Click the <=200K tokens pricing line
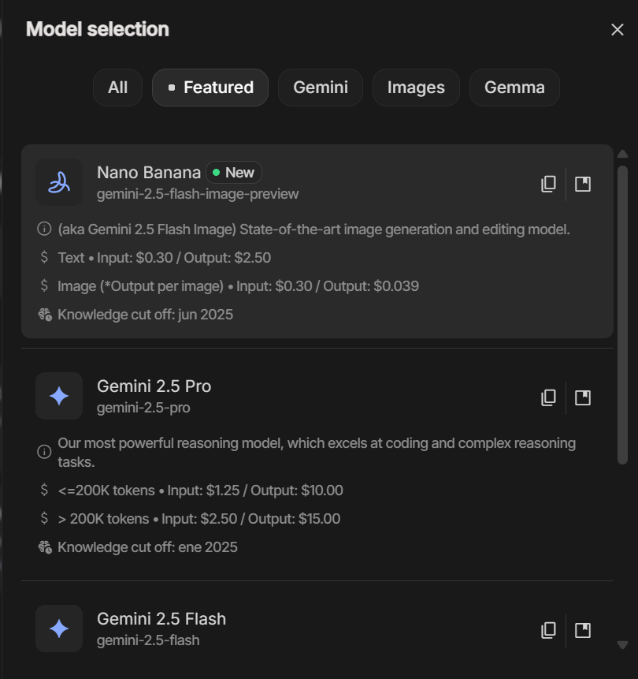Image resolution: width=638 pixels, height=679 pixels. click(x=200, y=491)
